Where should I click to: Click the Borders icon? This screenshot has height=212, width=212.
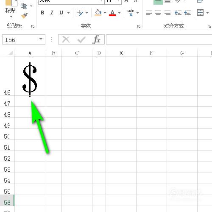pyautogui.click(x=80, y=13)
